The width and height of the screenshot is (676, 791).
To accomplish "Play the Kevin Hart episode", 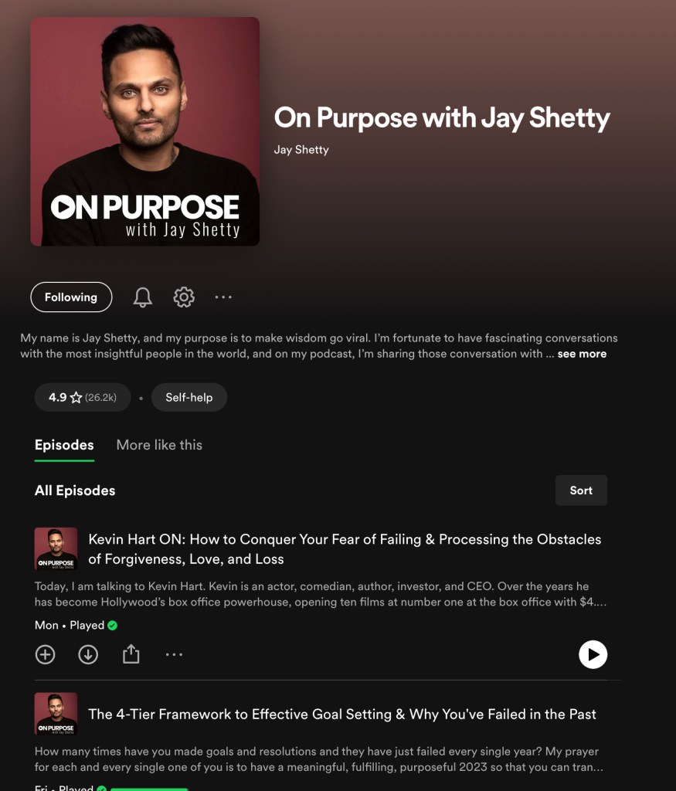I will click(x=593, y=655).
